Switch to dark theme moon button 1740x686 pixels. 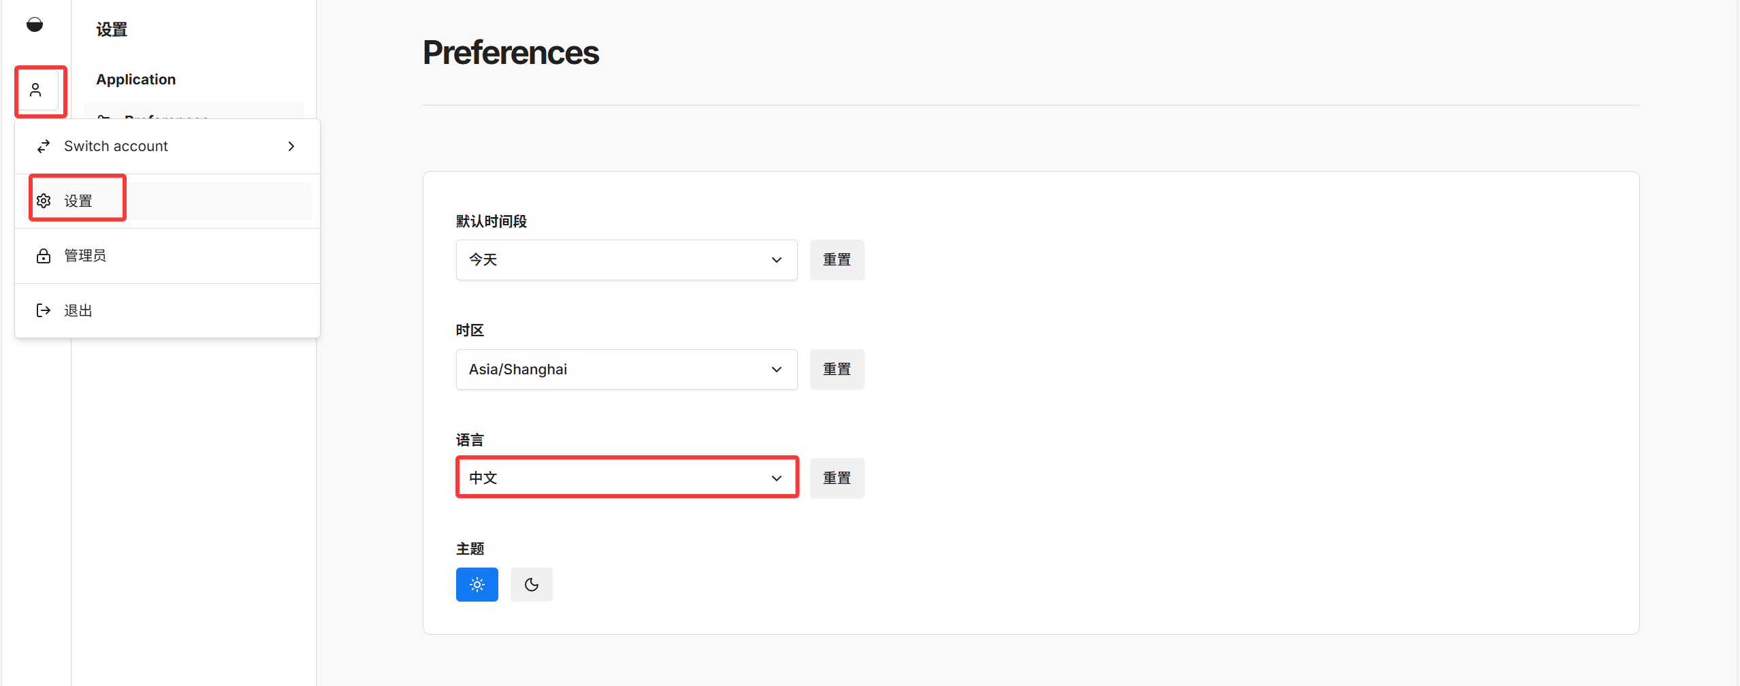tap(531, 585)
